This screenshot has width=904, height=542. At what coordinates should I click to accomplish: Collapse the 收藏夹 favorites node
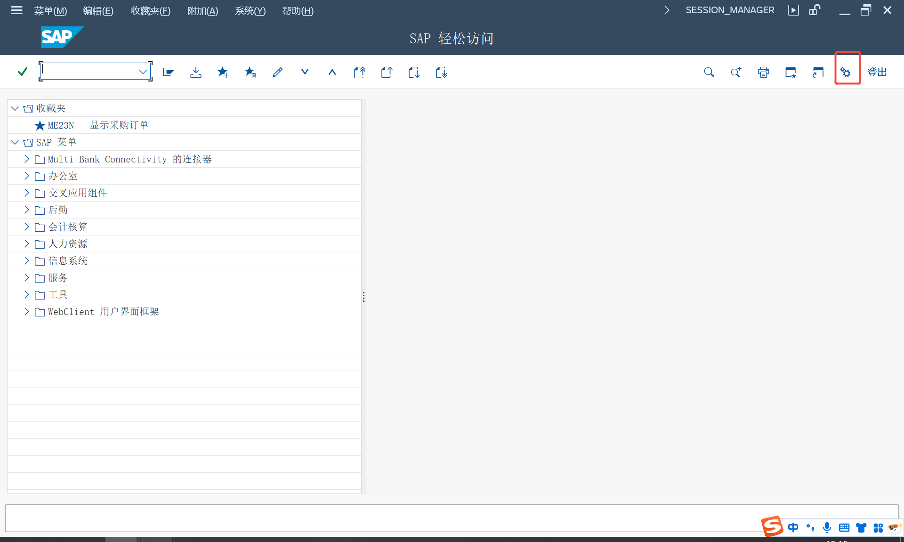[15, 108]
